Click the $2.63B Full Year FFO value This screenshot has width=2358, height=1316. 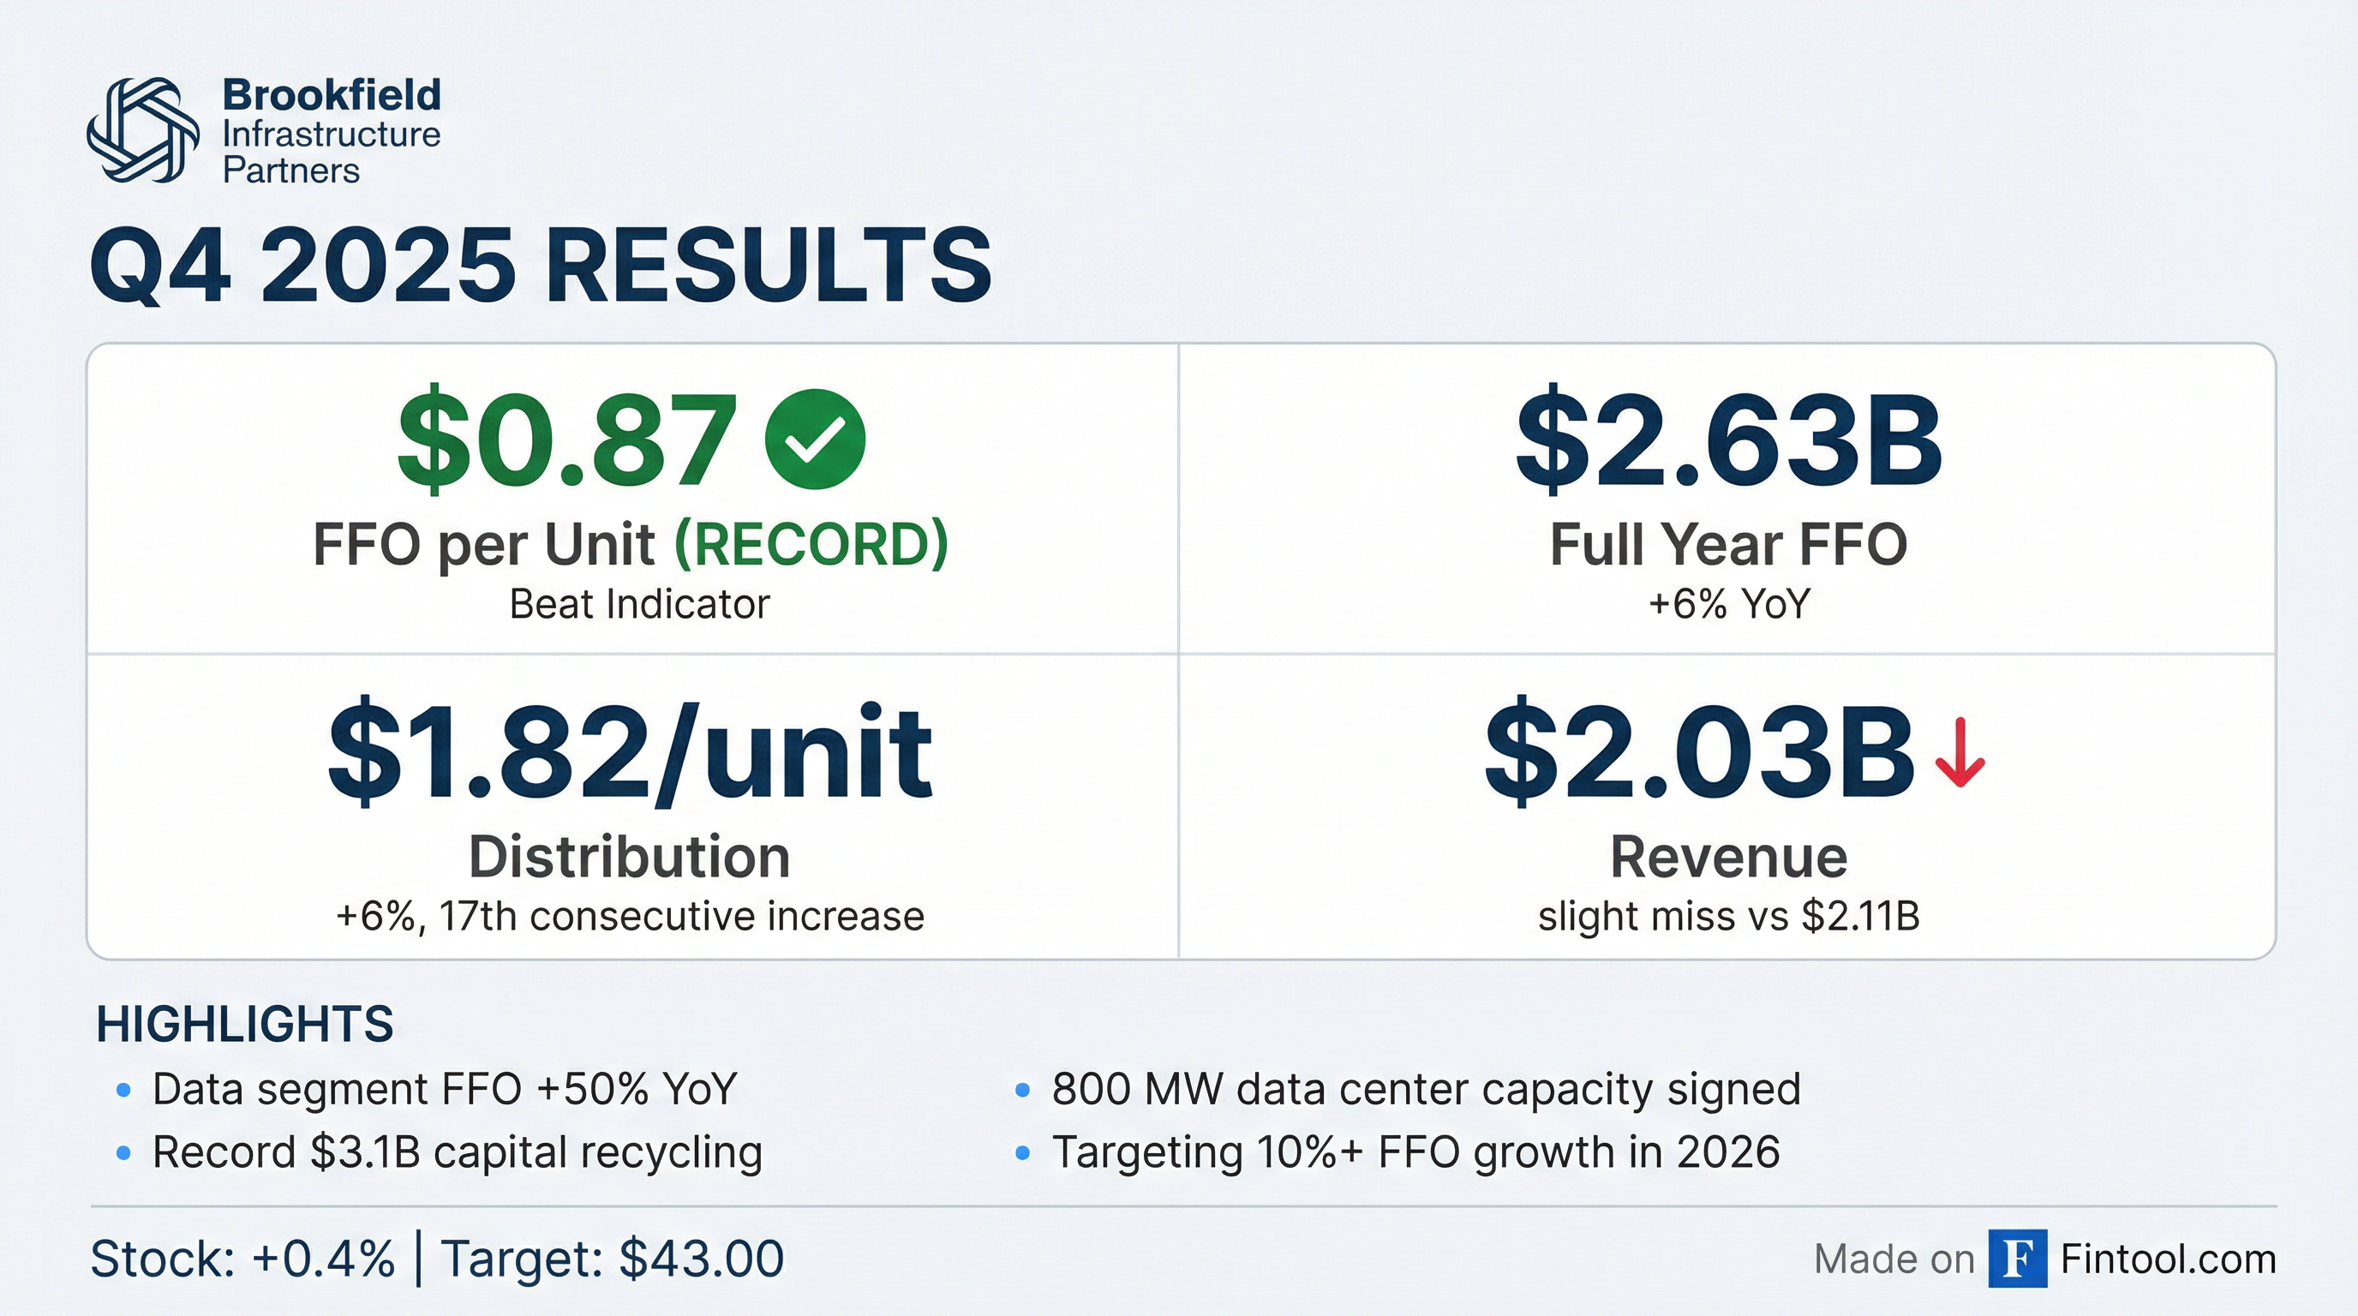tap(1727, 441)
